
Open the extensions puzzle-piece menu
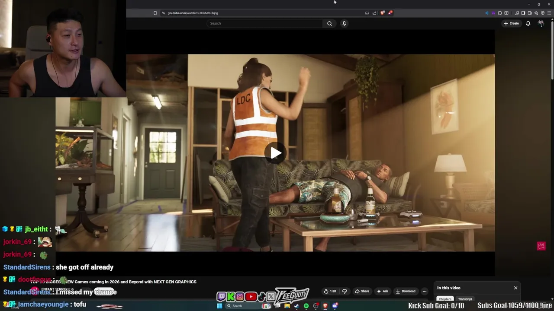pyautogui.click(x=500, y=13)
